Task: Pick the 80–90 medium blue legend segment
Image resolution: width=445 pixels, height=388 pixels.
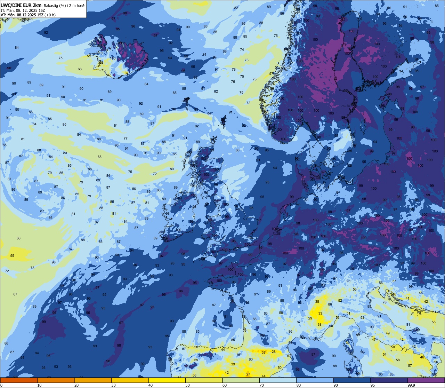Action: pos(315,380)
